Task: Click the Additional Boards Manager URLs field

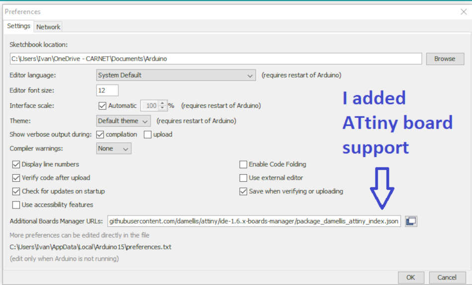Action: coord(254,221)
